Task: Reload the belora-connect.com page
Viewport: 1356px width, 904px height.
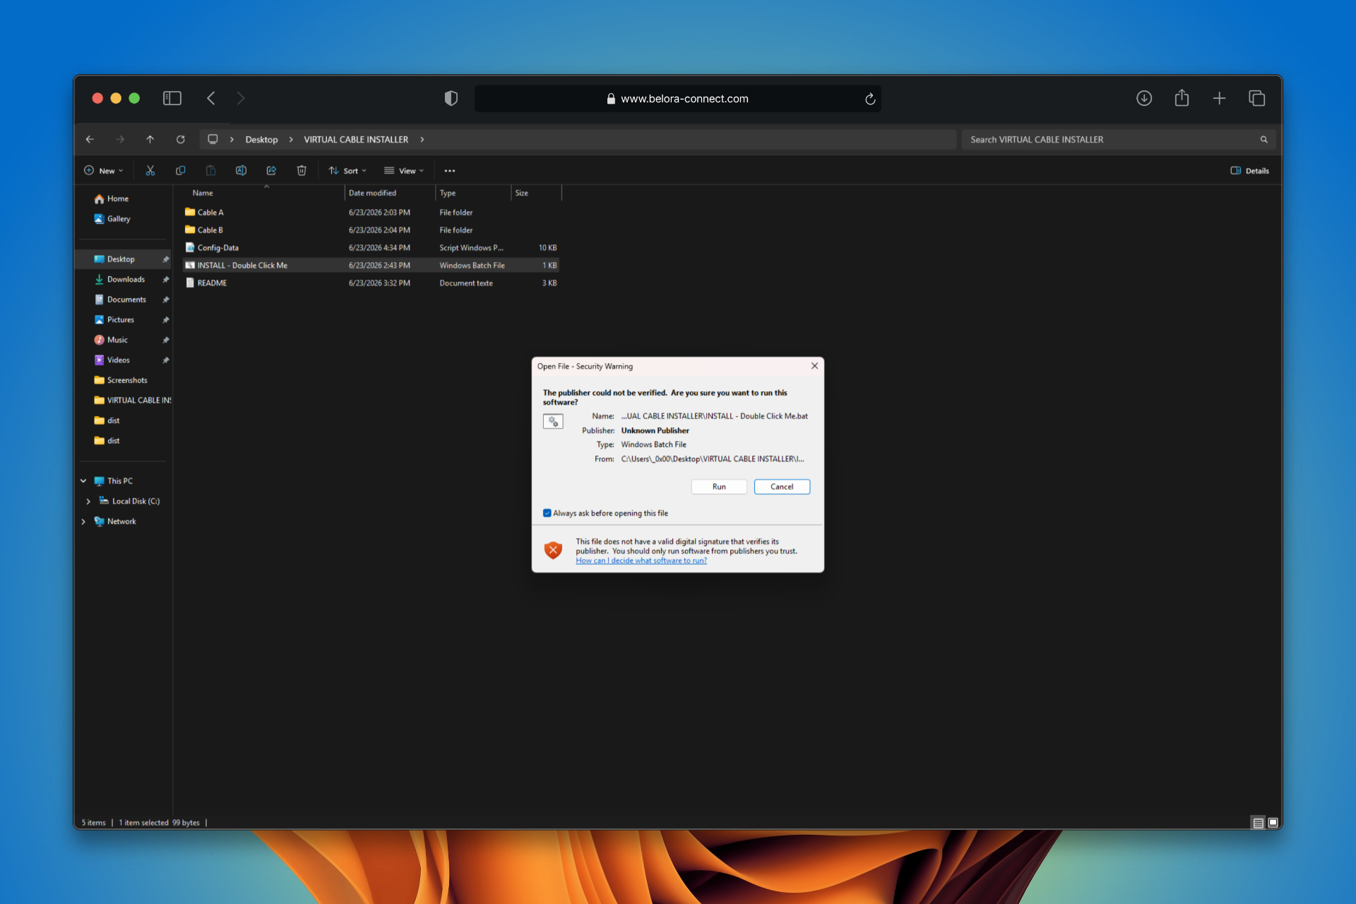Action: 870,99
